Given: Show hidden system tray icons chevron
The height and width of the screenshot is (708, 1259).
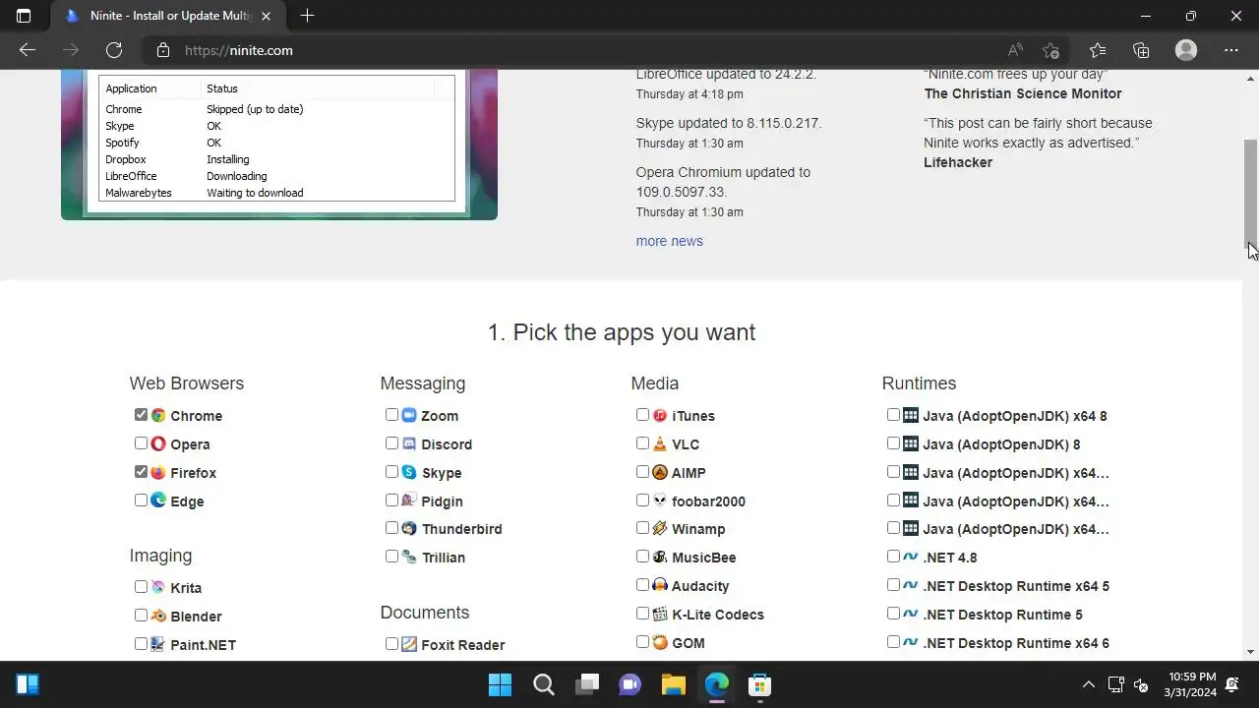Looking at the screenshot, I should 1088,684.
